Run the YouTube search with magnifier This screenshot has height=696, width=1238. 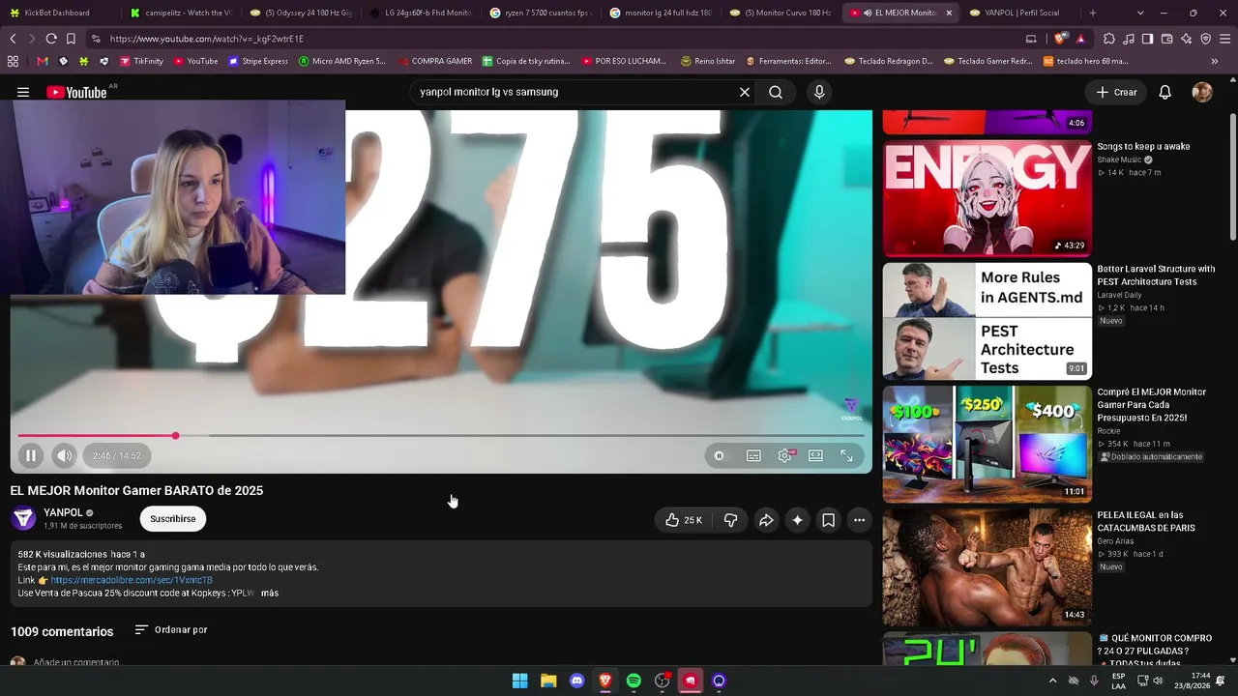coord(776,92)
